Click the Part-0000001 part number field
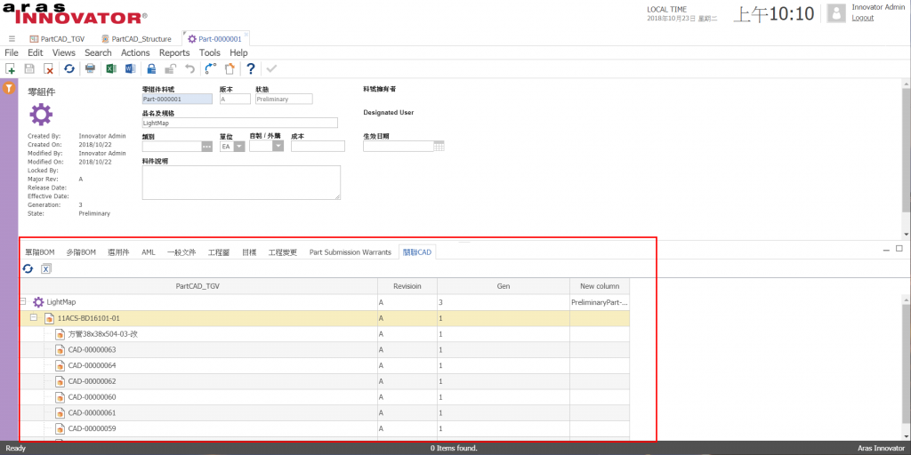Viewport: 911px width, 455px height. pyautogui.click(x=177, y=100)
